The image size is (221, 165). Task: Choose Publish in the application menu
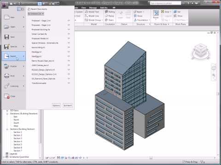(14, 66)
